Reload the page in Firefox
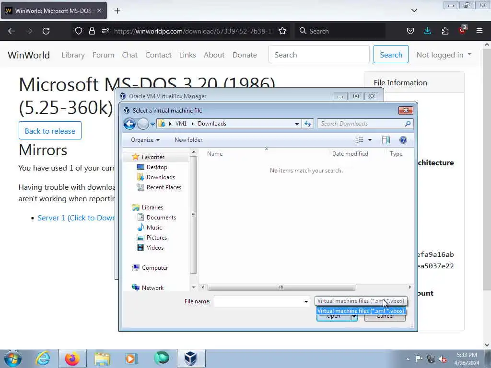 point(46,31)
